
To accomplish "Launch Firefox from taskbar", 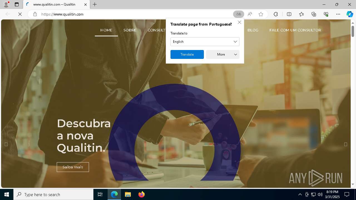I will pyautogui.click(x=141, y=194).
